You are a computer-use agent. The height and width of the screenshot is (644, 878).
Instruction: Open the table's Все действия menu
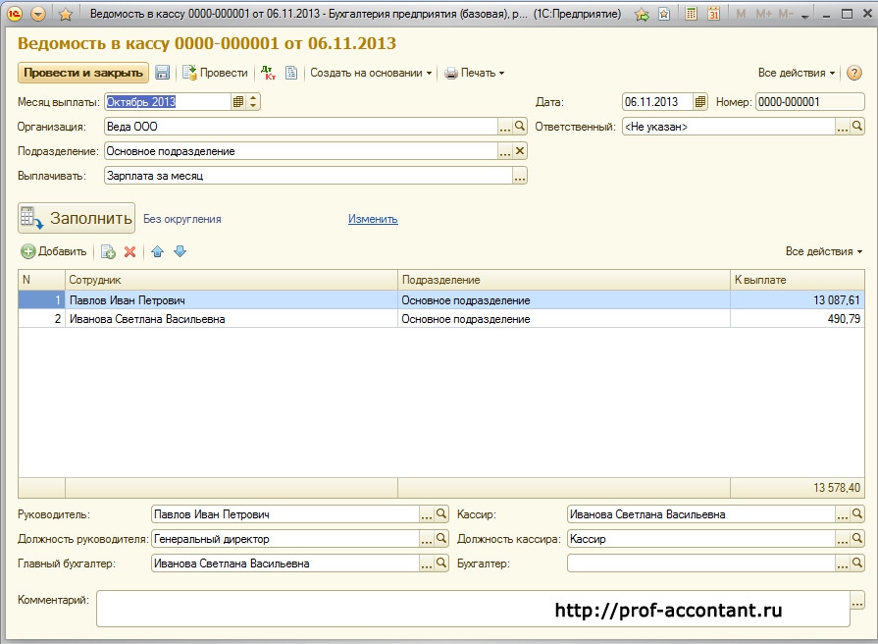tap(824, 251)
